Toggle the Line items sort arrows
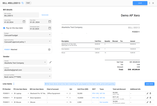The height and width of the screenshot is (106, 157). (14, 84)
